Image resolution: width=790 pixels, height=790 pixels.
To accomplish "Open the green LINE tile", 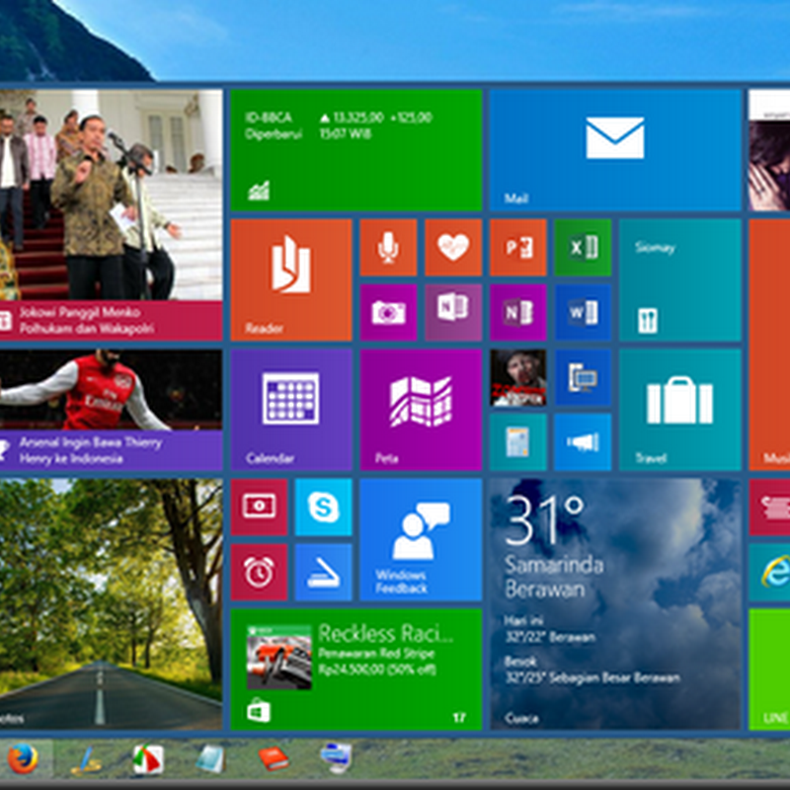I will [x=769, y=670].
